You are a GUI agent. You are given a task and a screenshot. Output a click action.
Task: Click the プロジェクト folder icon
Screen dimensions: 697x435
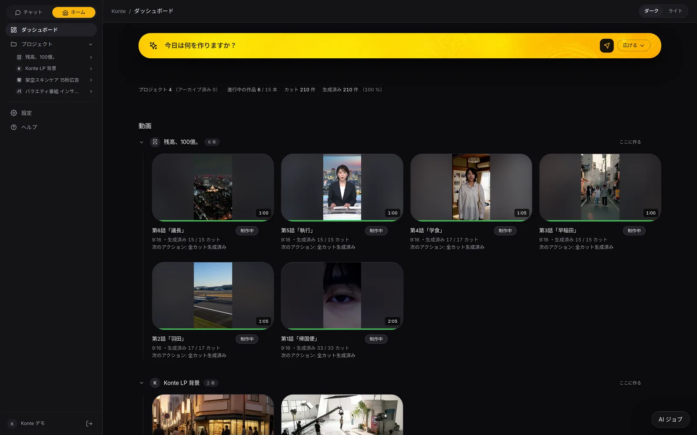14,44
